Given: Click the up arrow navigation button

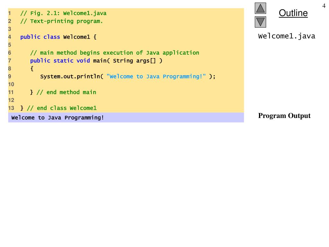Looking at the screenshot, I should pos(260,8).
